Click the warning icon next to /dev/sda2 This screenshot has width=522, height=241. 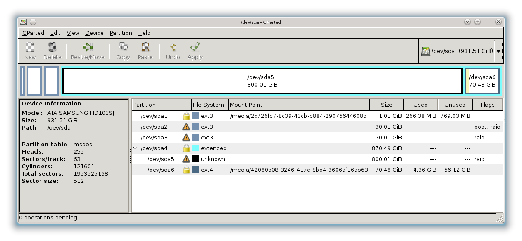tap(186, 127)
